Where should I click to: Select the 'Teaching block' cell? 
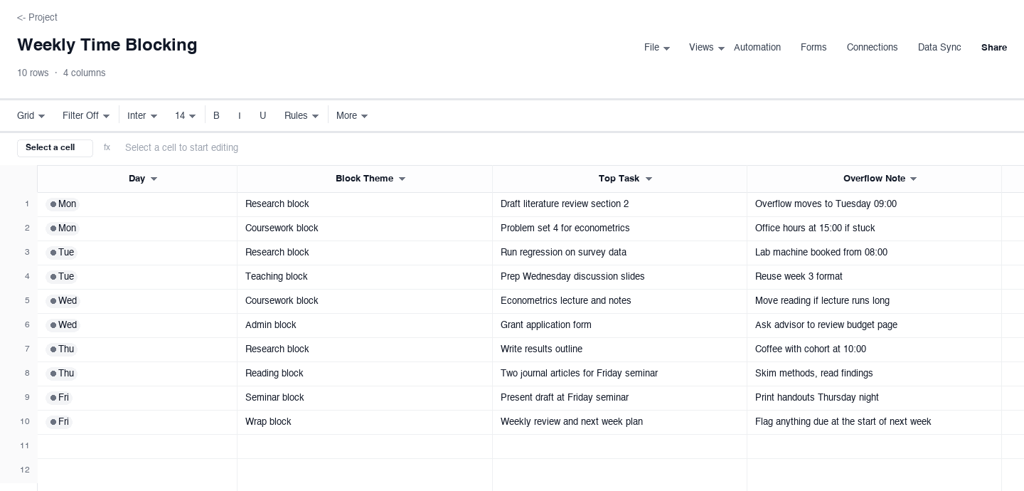(365, 277)
